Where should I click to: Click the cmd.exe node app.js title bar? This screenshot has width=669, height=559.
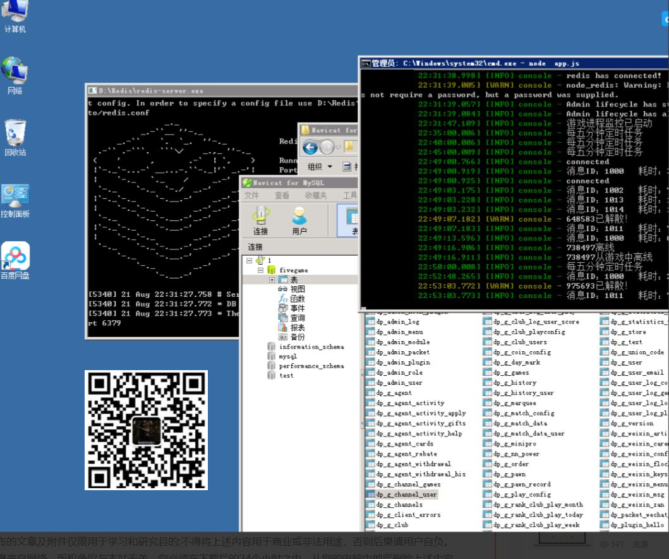(x=514, y=63)
